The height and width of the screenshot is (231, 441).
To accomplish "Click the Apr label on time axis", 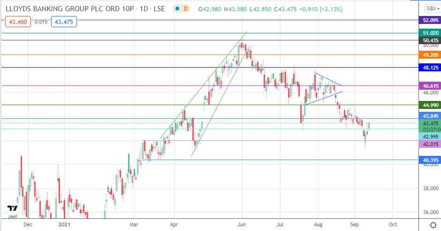I will pyautogui.click(x=174, y=224).
